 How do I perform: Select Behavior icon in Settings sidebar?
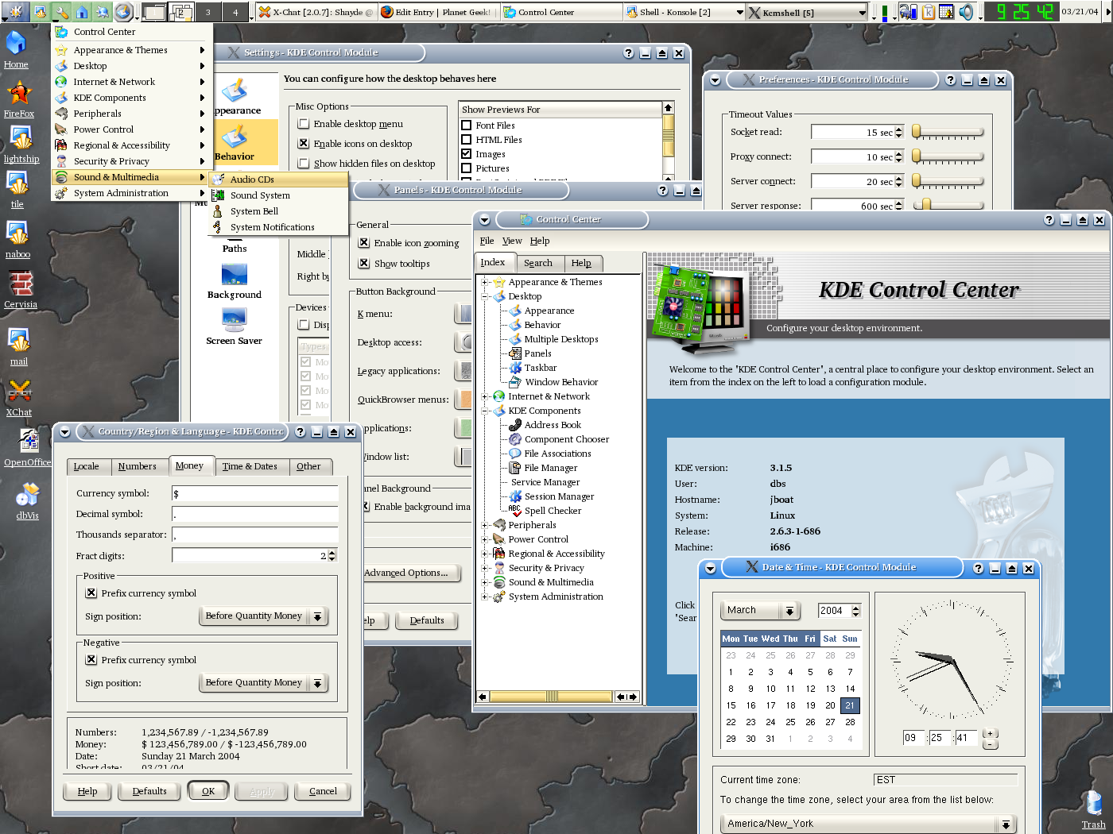(x=235, y=143)
